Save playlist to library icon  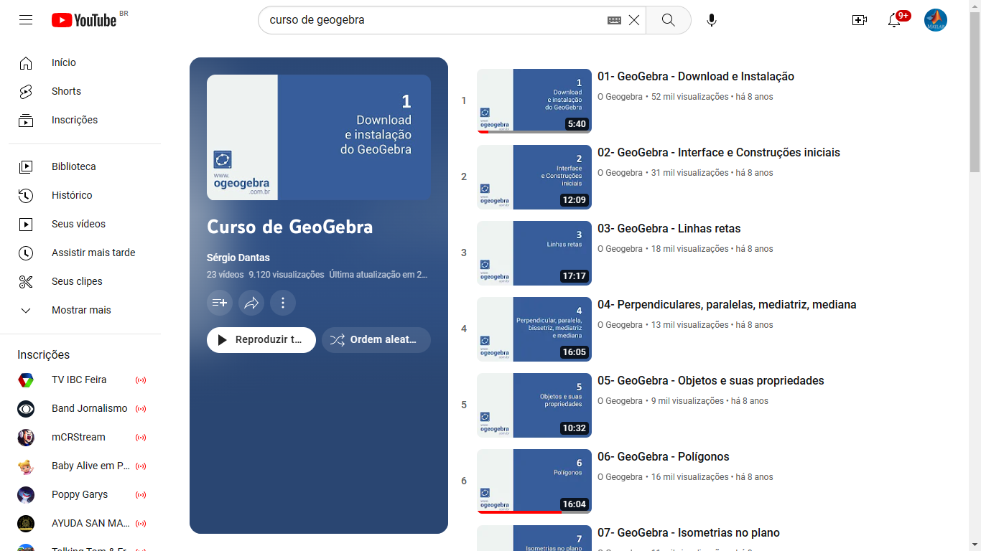[220, 303]
